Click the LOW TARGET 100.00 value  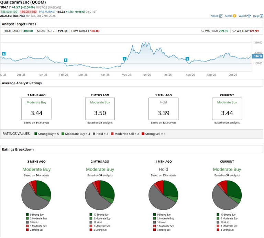95,31
